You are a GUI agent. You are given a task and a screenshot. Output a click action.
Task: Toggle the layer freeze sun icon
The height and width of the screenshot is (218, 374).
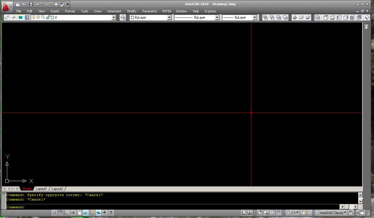point(38,17)
